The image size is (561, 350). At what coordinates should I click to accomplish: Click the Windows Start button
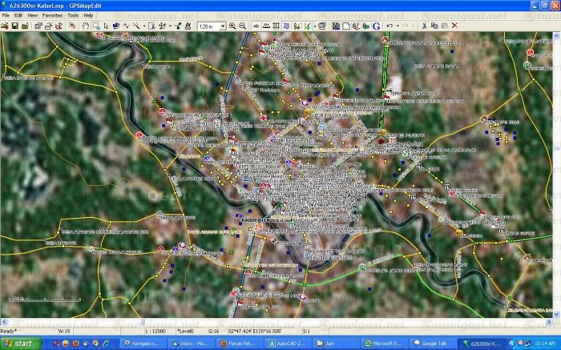[x=18, y=343]
